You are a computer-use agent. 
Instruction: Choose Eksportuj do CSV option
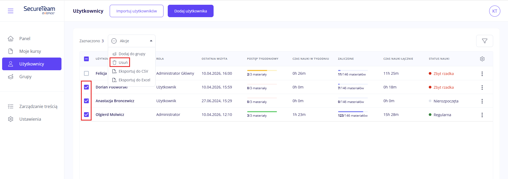click(133, 71)
